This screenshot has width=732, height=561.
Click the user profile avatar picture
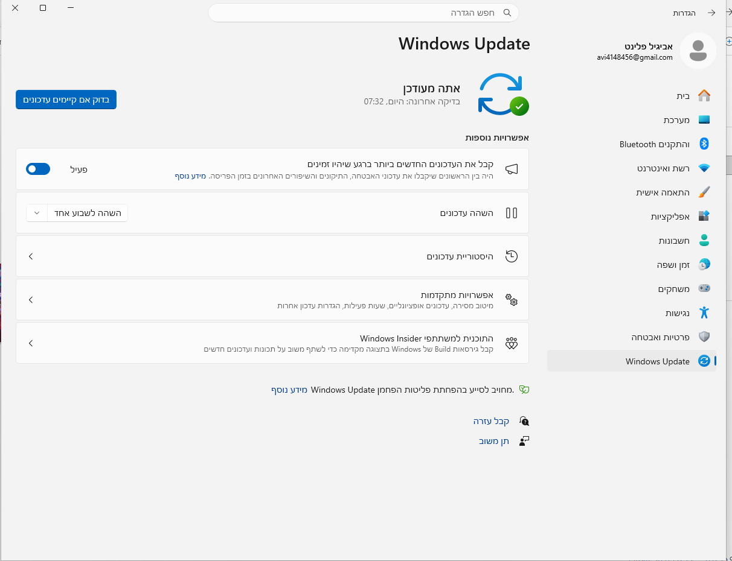click(698, 51)
